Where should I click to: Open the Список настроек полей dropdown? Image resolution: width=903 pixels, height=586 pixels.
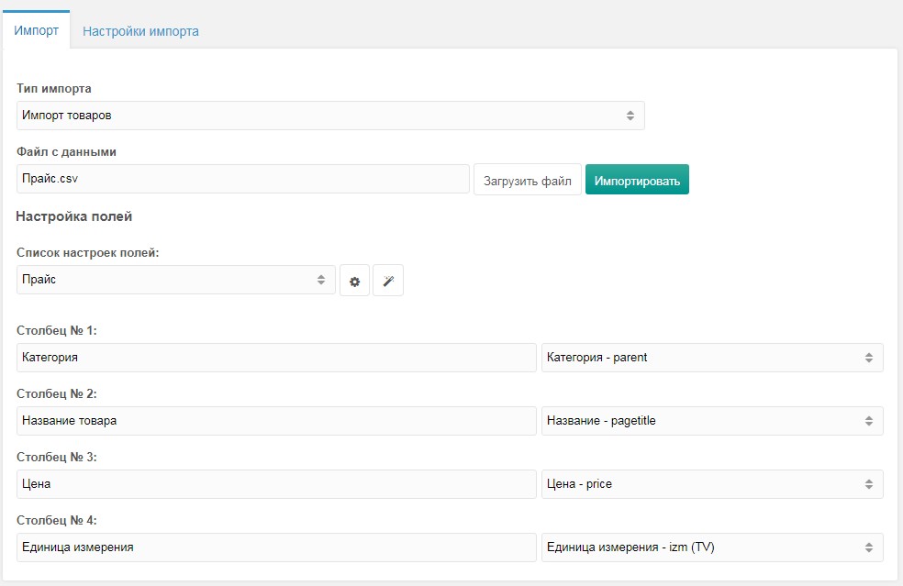[x=175, y=280]
